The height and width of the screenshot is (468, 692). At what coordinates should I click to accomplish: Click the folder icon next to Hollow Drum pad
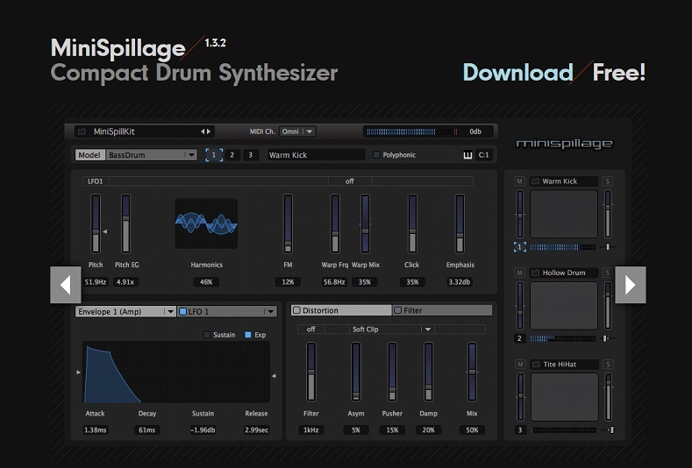coord(535,273)
